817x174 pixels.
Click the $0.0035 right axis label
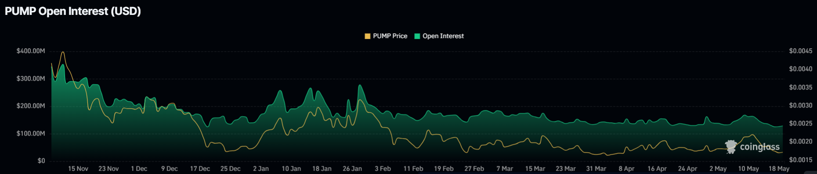pyautogui.click(x=801, y=87)
